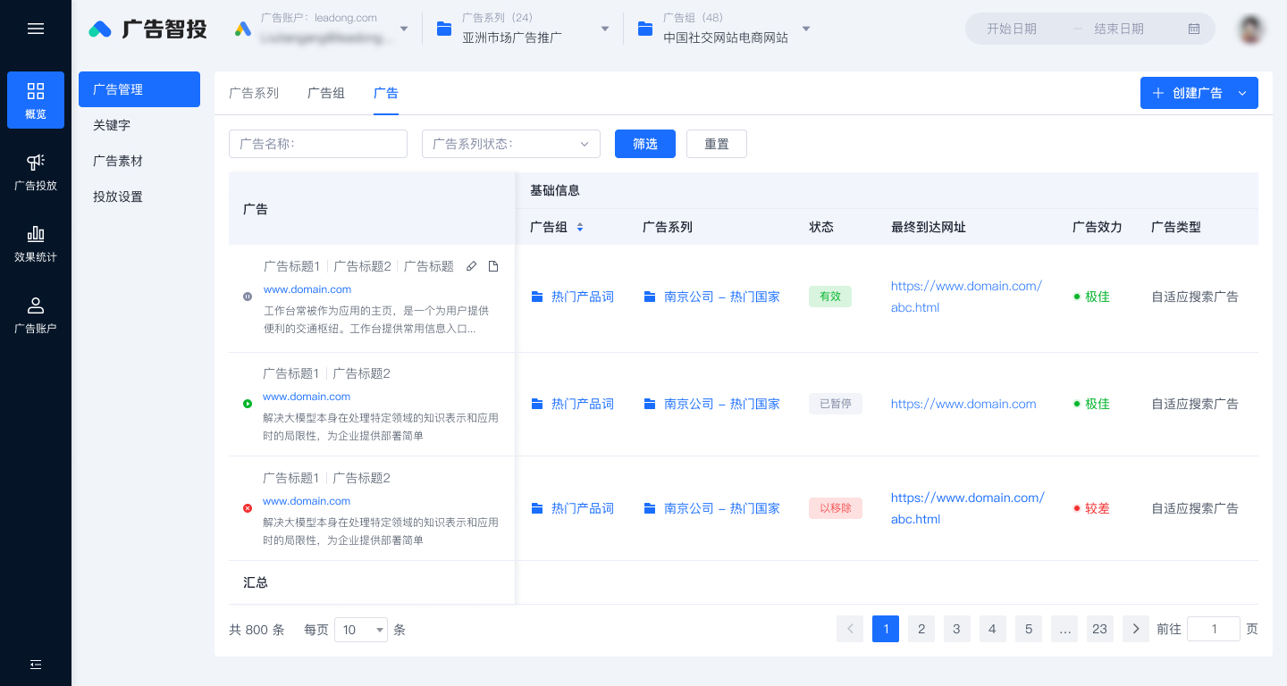Click the 广告名称 input field
Screen dimensions: 1287x686
tap(318, 144)
